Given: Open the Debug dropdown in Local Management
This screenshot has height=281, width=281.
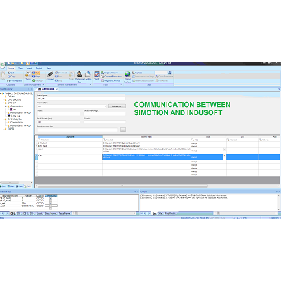Looking at the screenshot, I should coord(38,80).
